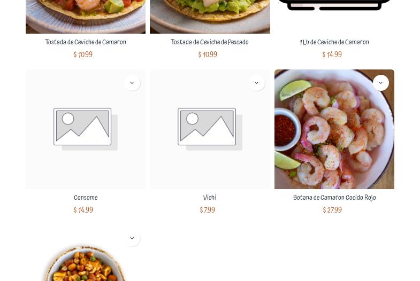Click the Vichi item name
The width and height of the screenshot is (420, 281).
pos(210,198)
